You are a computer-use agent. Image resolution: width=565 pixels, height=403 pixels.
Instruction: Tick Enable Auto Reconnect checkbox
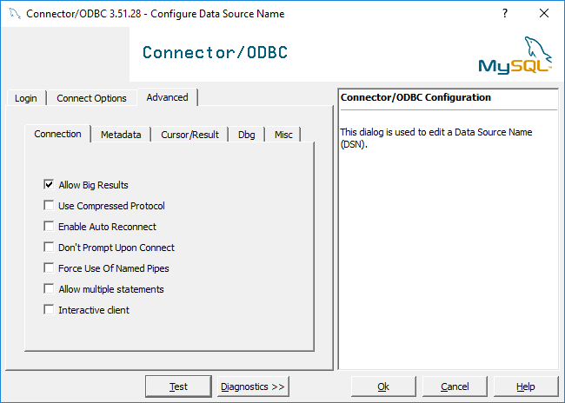click(x=49, y=226)
